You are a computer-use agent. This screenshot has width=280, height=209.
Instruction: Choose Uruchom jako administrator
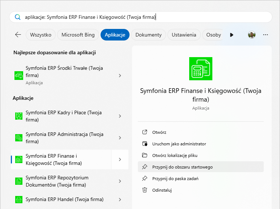pyautogui.click(x=179, y=144)
